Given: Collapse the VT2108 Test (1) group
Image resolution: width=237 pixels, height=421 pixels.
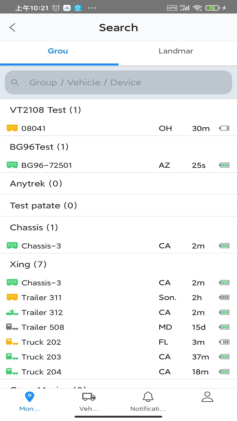Looking at the screenshot, I should point(118,110).
